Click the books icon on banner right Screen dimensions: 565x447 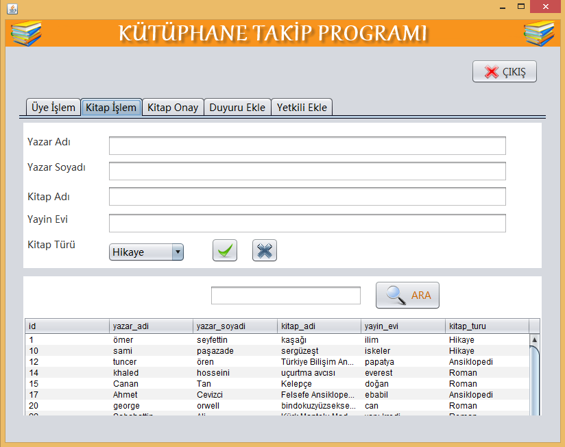[538, 33]
